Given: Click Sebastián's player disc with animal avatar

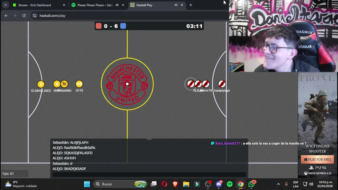Looking at the screenshot, I should [64, 84].
